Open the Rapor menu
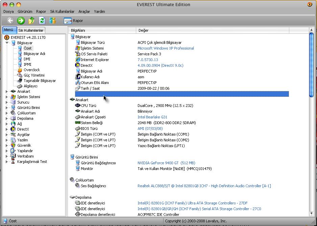Screen dimensions: 317x226 [41, 11]
